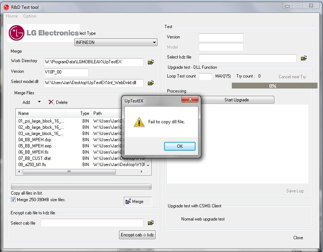The height and width of the screenshot is (252, 323).
Task: Select file 08_a250_bl1.fls
Action: [x=32, y=165]
